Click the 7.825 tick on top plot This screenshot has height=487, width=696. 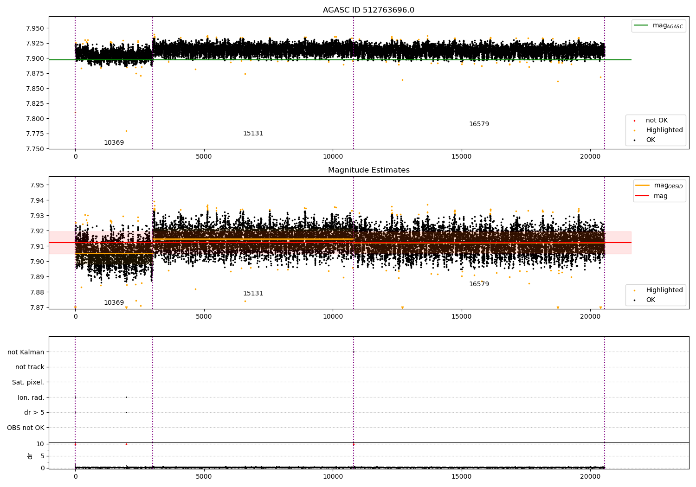35,104
